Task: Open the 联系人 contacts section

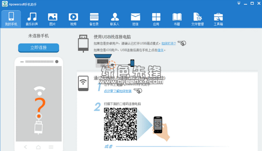Action: click(x=115, y=19)
